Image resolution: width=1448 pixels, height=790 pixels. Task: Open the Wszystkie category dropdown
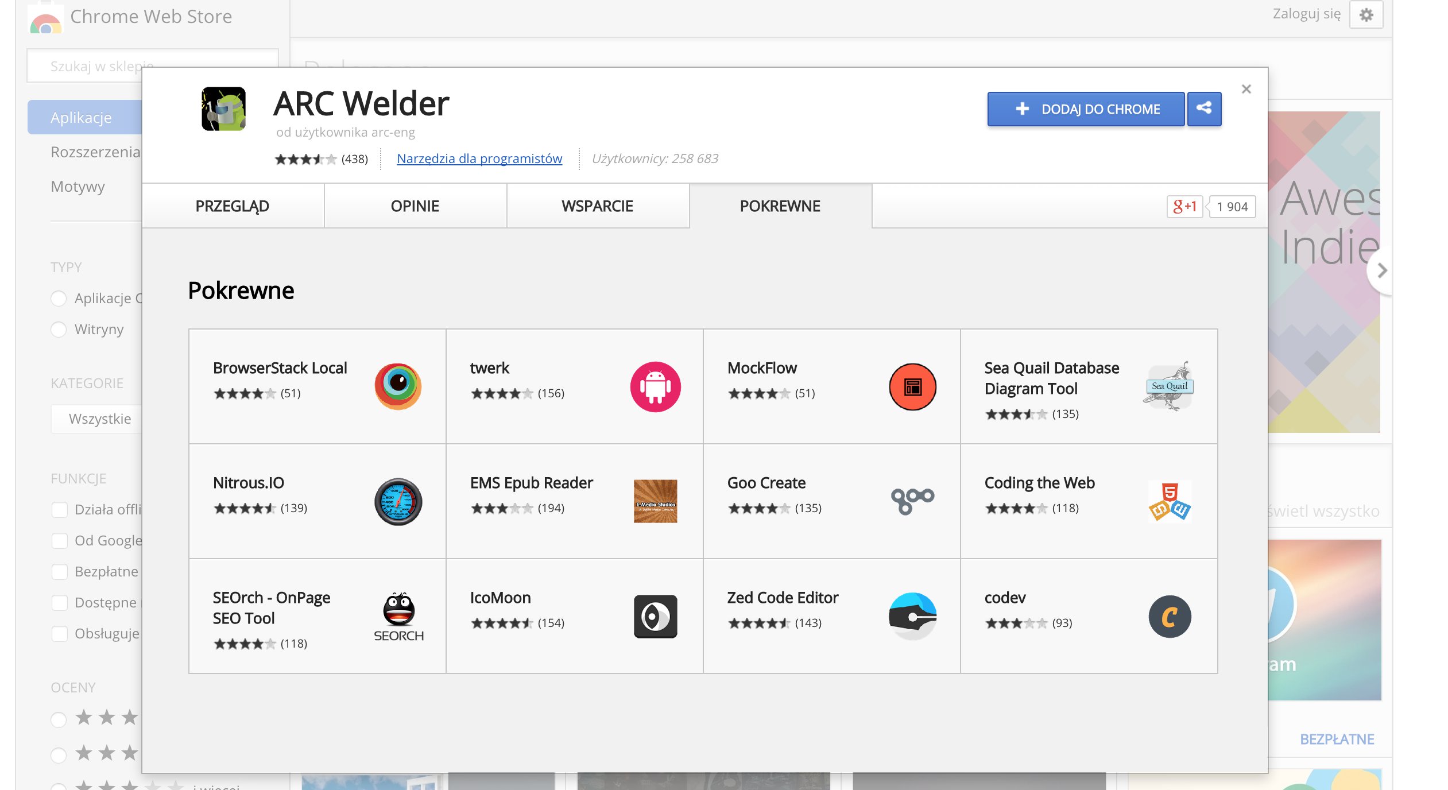tap(98, 419)
